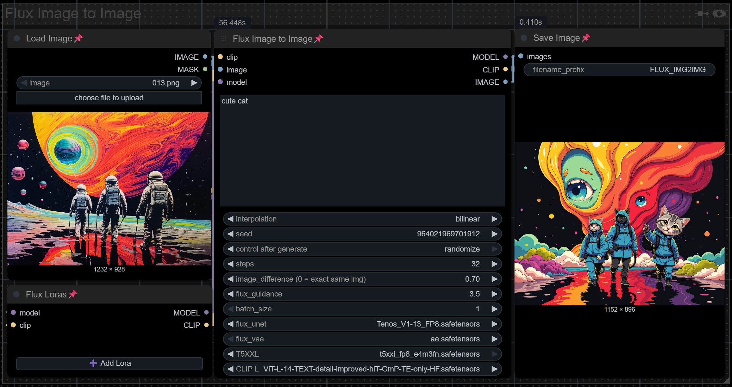This screenshot has width=732, height=387.
Task: Collapse the Save Image node via its dot
Action: point(524,38)
